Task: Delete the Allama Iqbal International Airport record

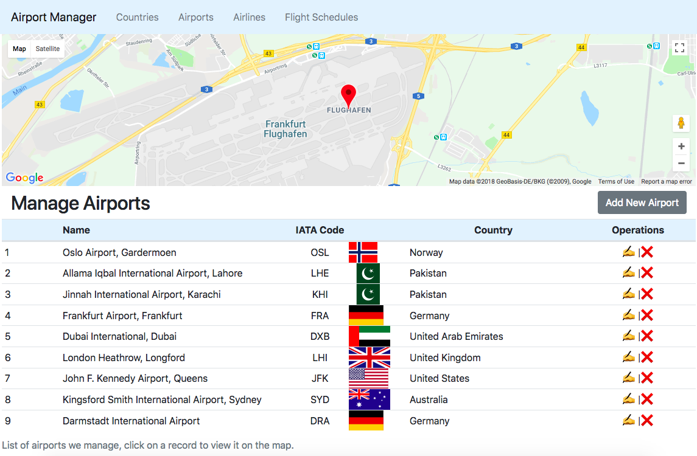Action: (x=646, y=272)
